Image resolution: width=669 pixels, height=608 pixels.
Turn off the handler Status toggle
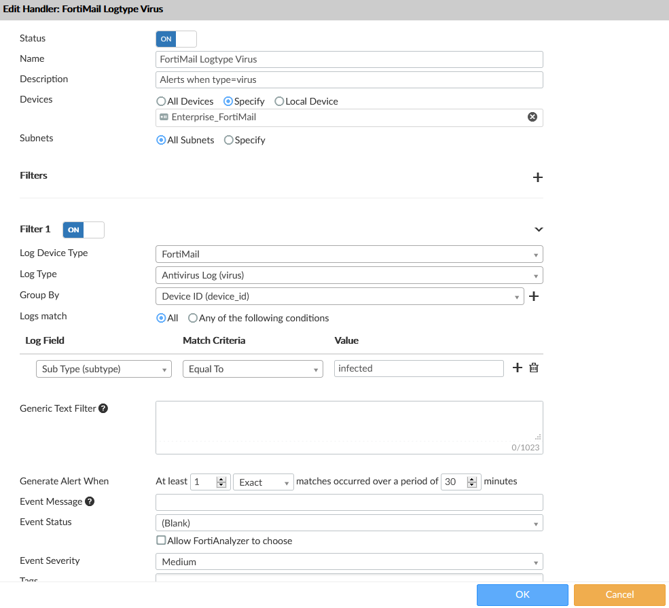pyautogui.click(x=176, y=39)
